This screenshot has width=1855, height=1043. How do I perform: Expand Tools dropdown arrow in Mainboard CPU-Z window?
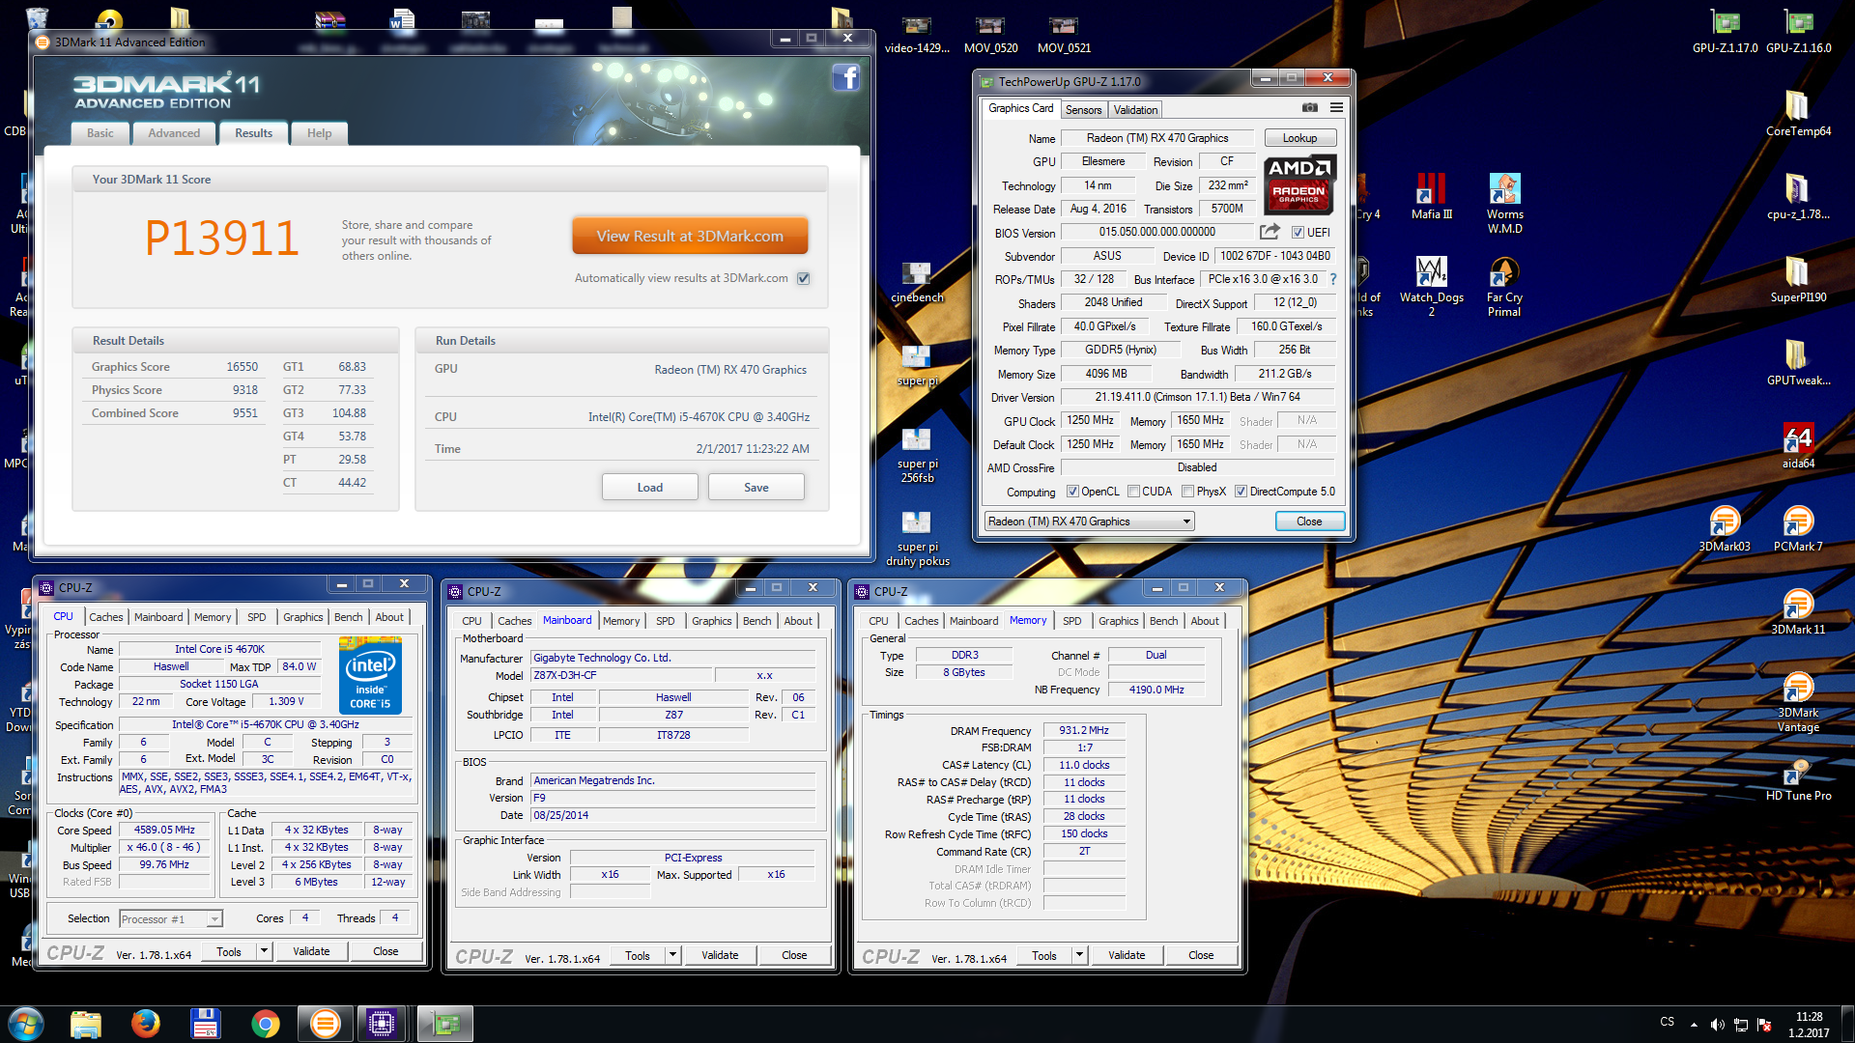[672, 955]
